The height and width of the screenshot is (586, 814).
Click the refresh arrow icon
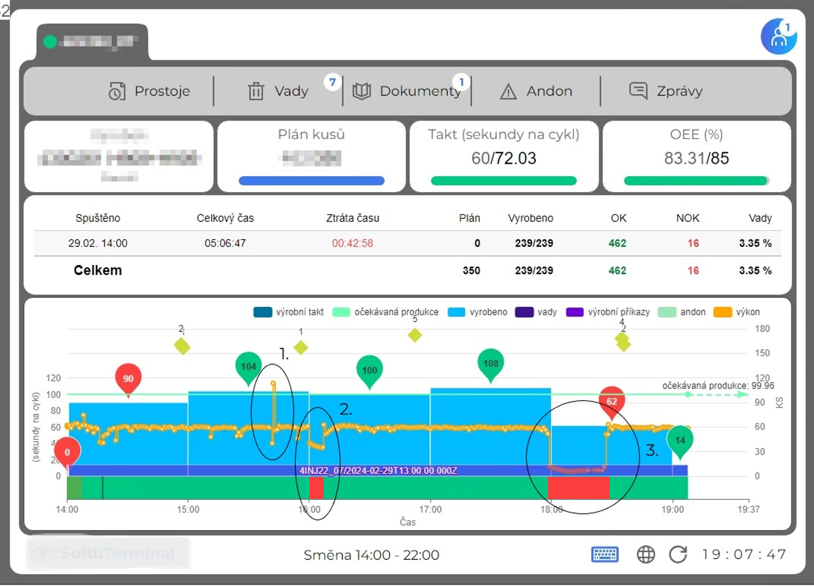(678, 554)
